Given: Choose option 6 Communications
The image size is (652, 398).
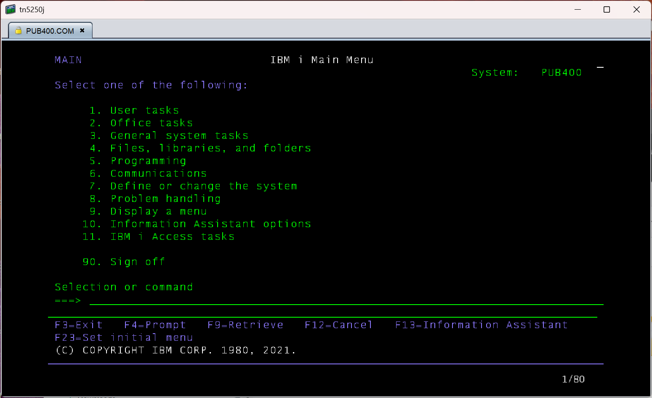Looking at the screenshot, I should (148, 173).
